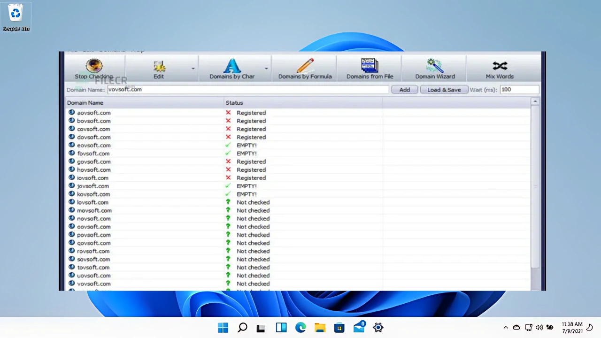Select the eovsoft.com row
601x338 pixels.
tap(298, 145)
